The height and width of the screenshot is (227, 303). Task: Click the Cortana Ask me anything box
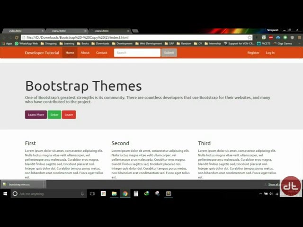(49, 193)
